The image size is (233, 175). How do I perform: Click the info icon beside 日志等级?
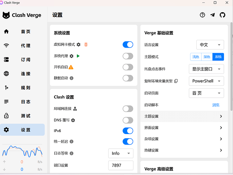pyautogui.click(x=72, y=153)
